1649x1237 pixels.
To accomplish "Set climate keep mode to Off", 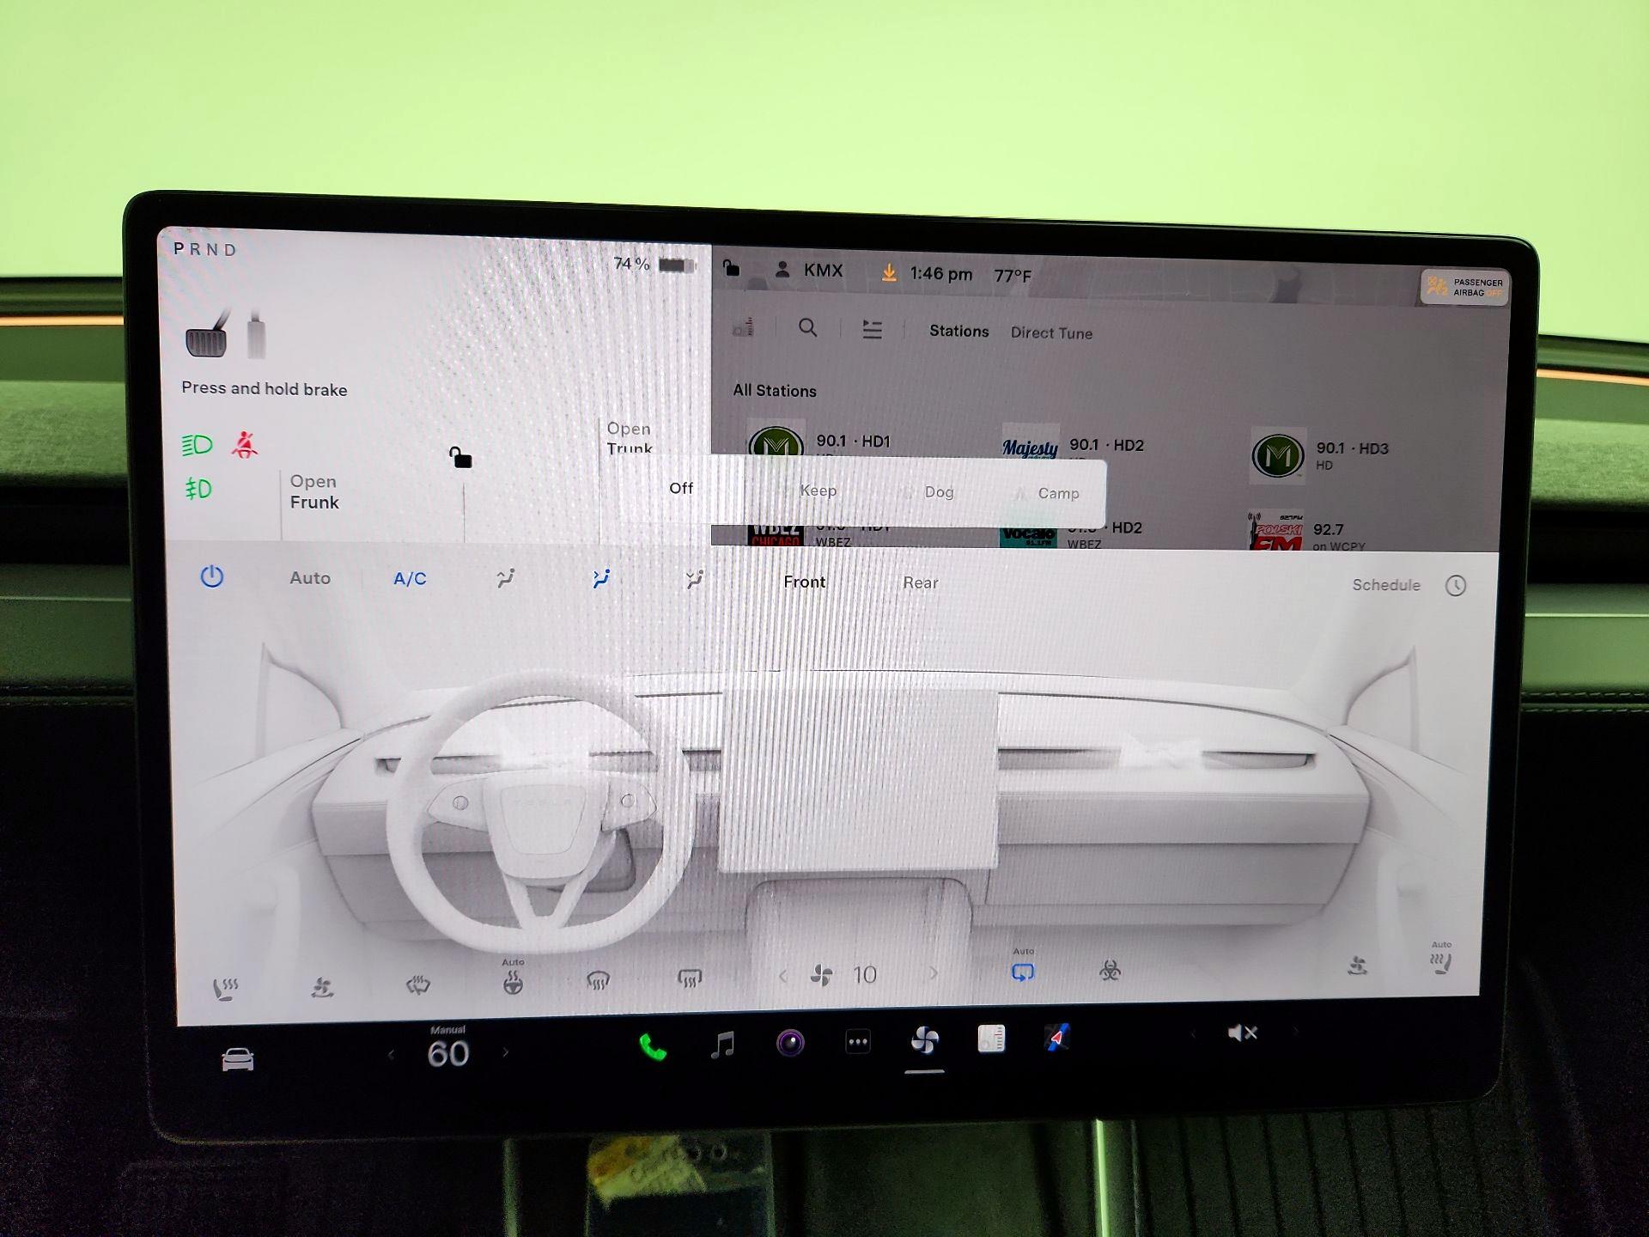I will point(681,488).
